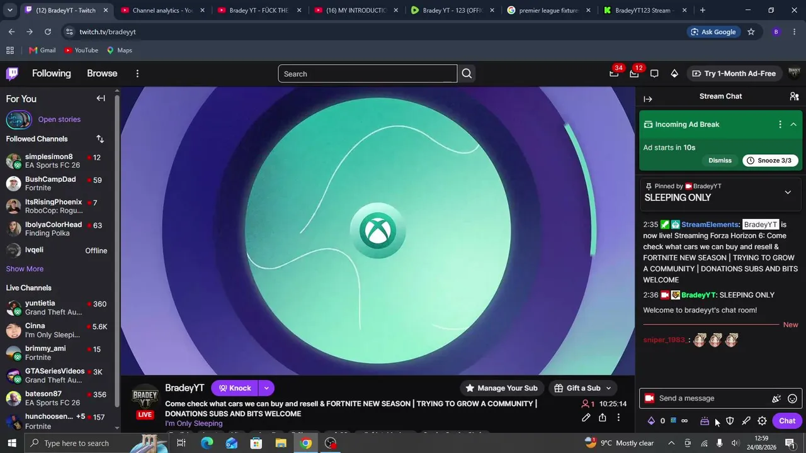Open the Chrome tab search dropdown
Image resolution: width=806 pixels, height=453 pixels.
pos(9,10)
